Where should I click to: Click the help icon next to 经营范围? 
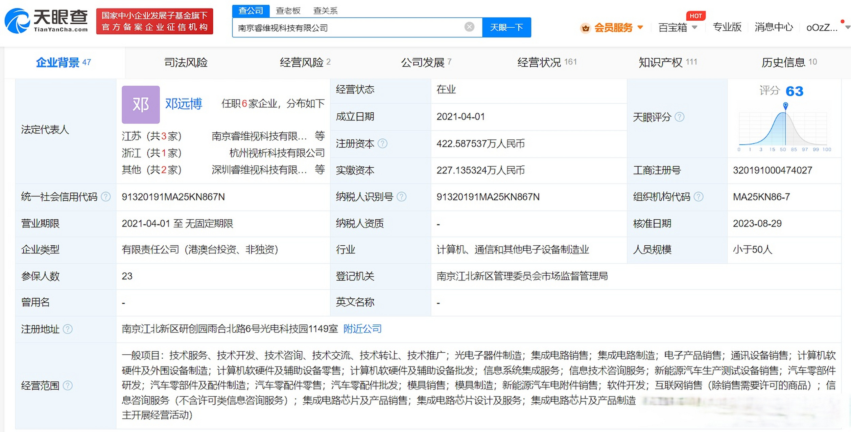68,385
